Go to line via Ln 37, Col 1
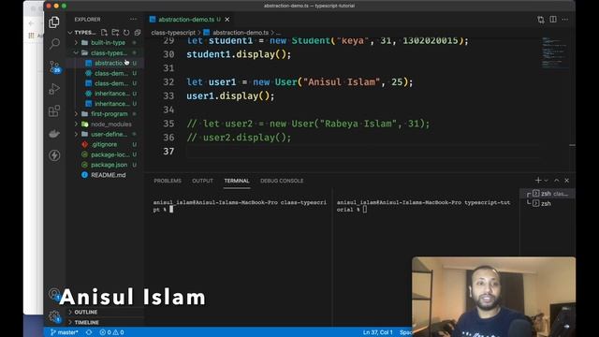This screenshot has height=337, width=599. coord(377,332)
